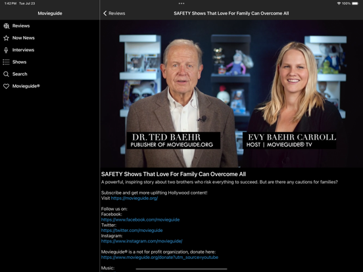
Task: Click the Reviews film reel icon
Action: (7, 26)
